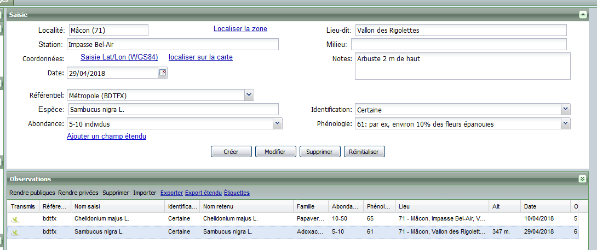597x250 pixels.
Task: Click transmission icon for Chelidonium majus row
Action: coord(15,219)
